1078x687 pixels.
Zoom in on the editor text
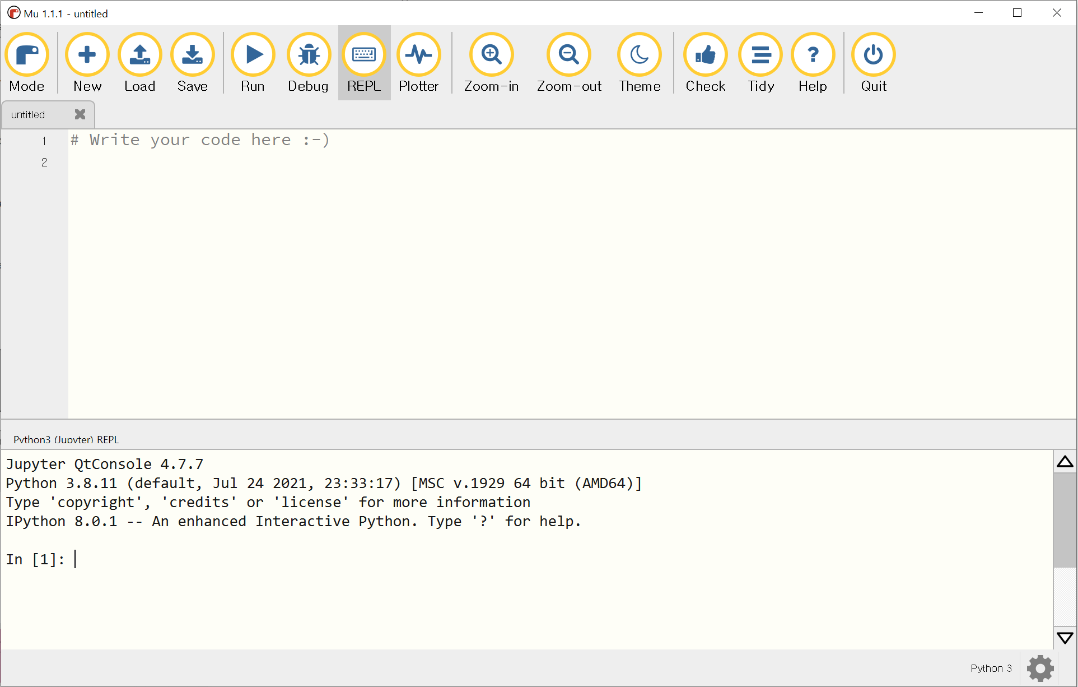(492, 55)
